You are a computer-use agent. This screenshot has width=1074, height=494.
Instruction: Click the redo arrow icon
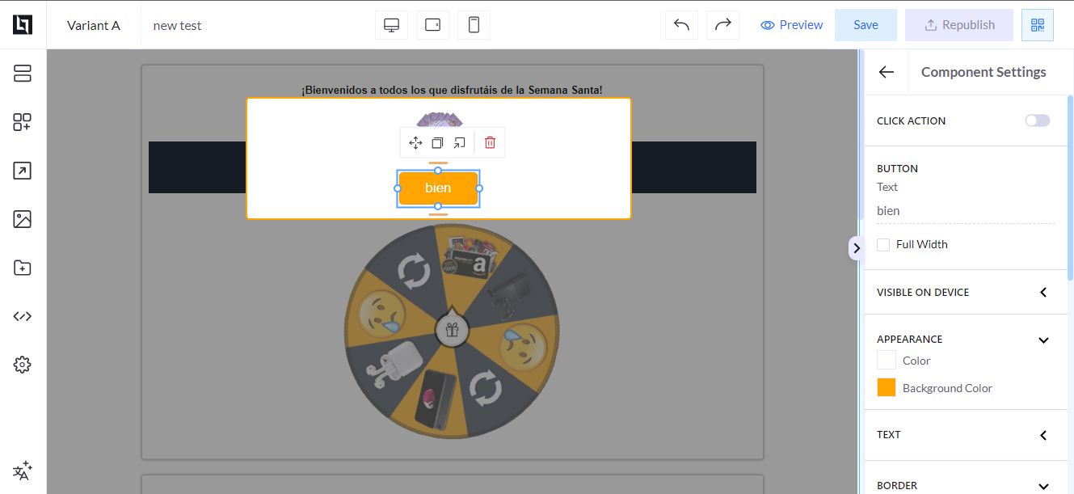[x=722, y=25]
